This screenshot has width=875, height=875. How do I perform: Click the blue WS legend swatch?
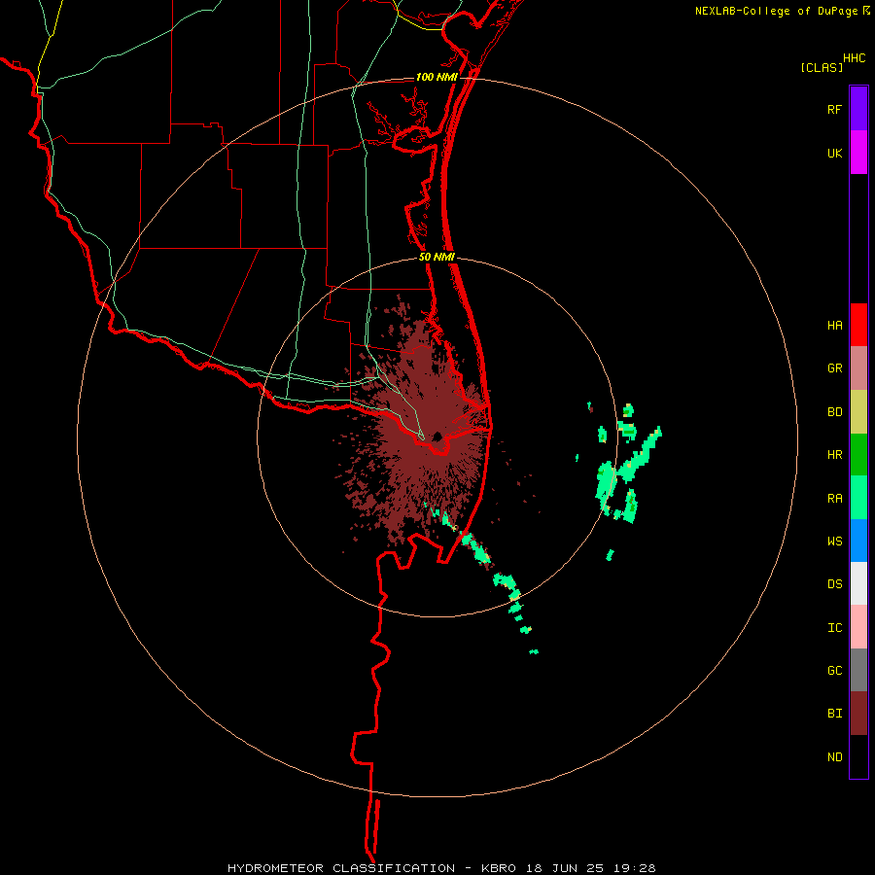pos(858,541)
